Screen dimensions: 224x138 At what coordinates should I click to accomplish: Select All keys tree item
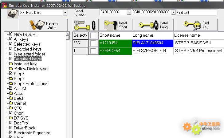pos(21,39)
